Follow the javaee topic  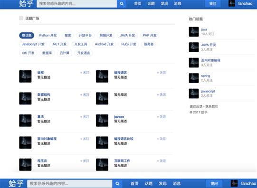162,117
